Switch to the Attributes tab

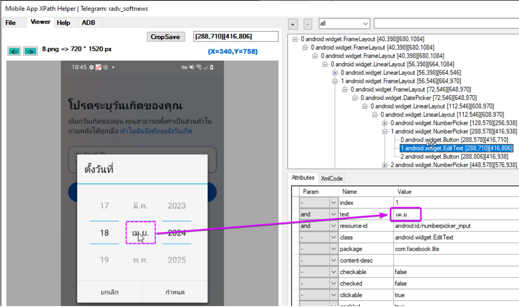[x=303, y=178]
